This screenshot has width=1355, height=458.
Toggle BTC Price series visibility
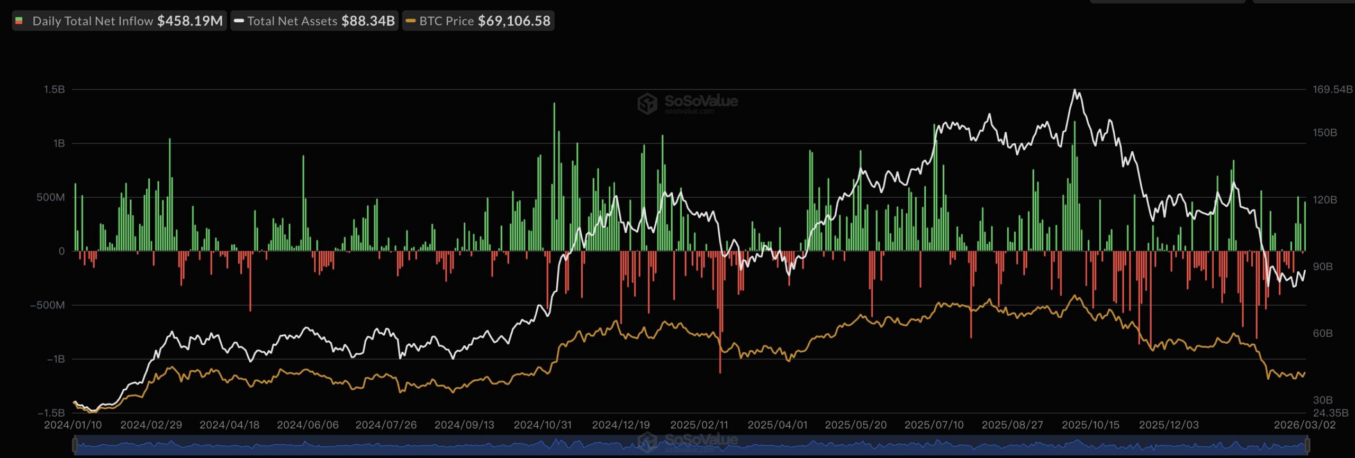coord(446,21)
